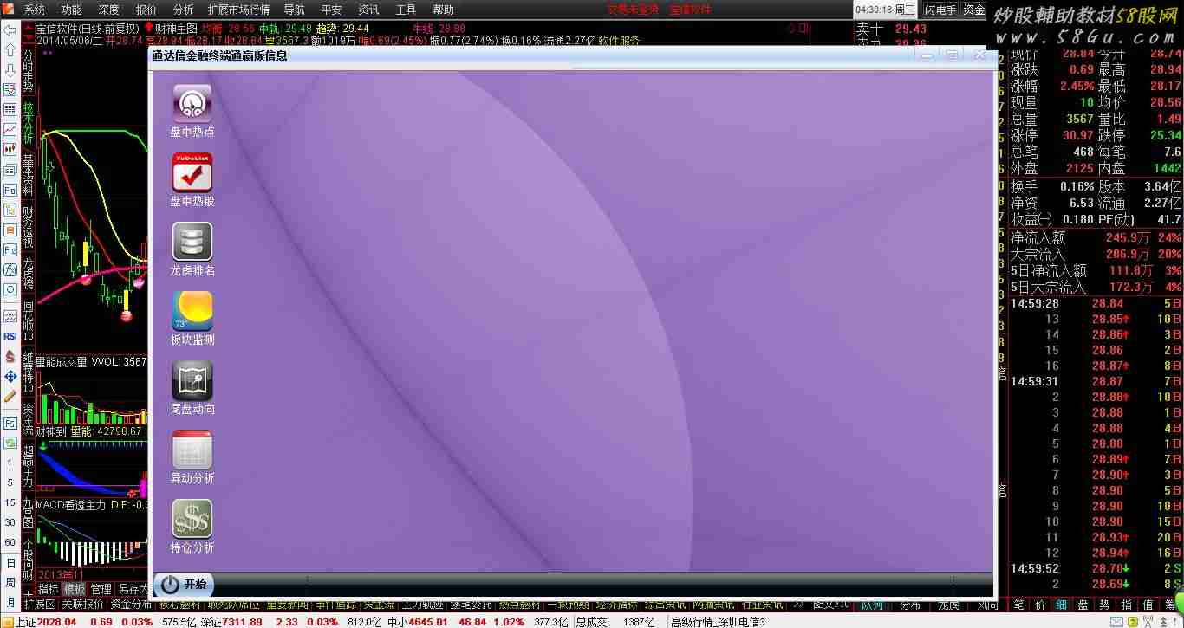
Task: Open the 工具 menu
Action: (406, 10)
